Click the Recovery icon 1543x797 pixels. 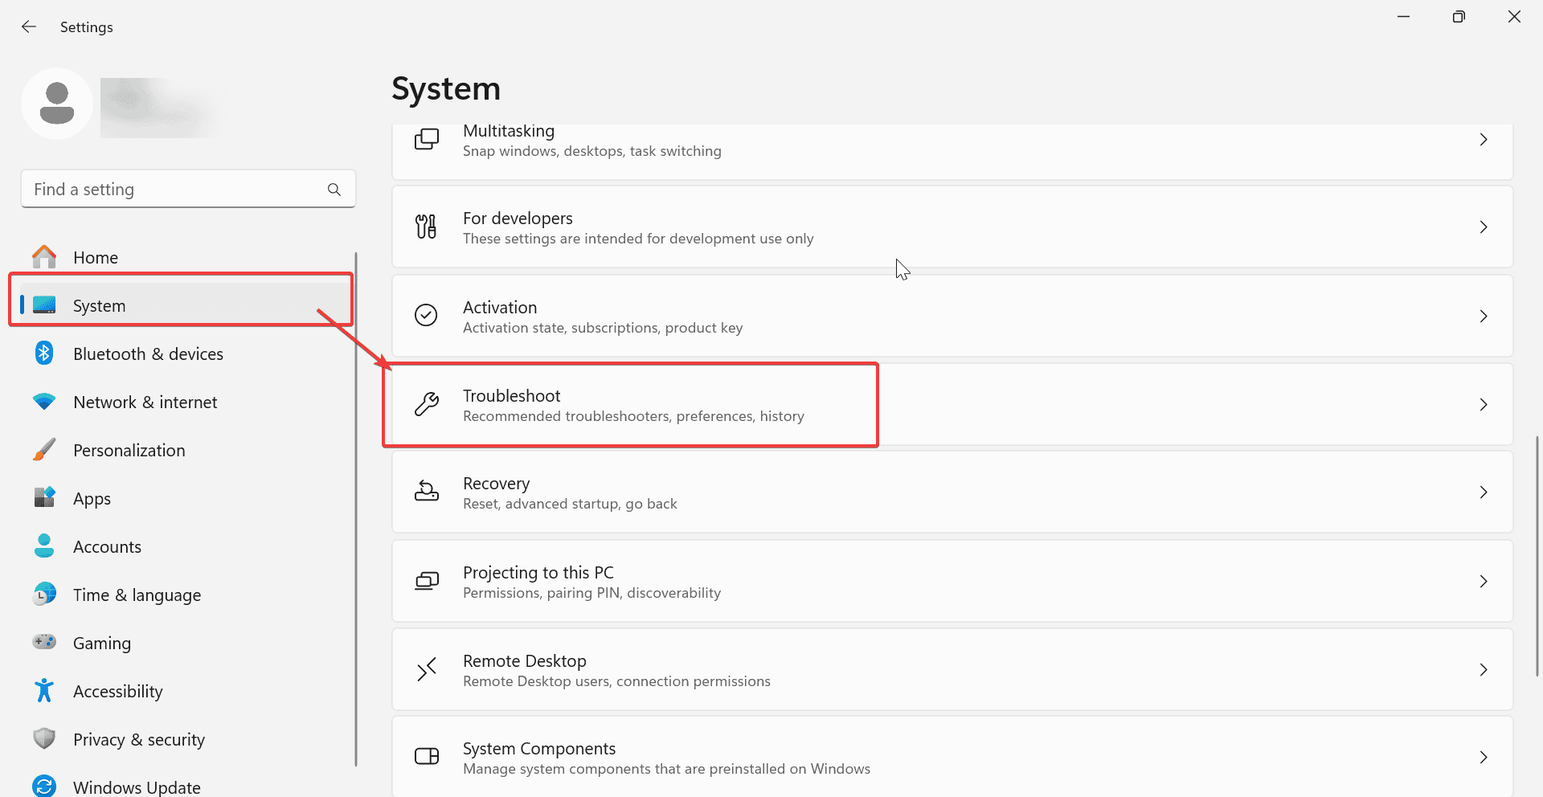coord(426,492)
